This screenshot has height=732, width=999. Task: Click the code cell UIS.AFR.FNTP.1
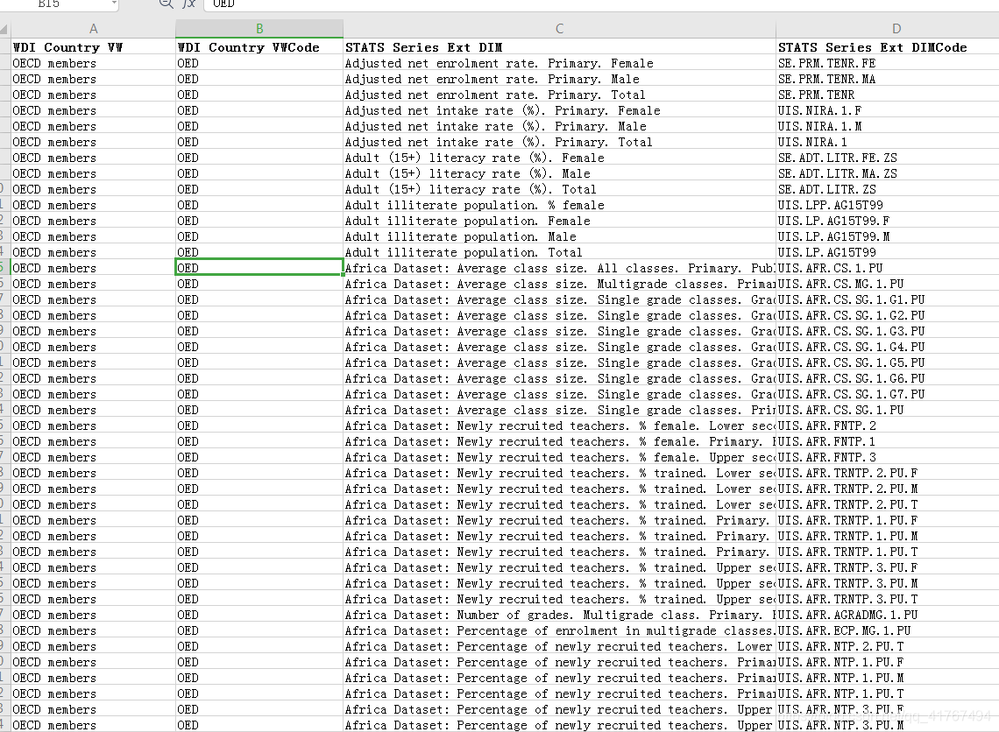coord(888,441)
